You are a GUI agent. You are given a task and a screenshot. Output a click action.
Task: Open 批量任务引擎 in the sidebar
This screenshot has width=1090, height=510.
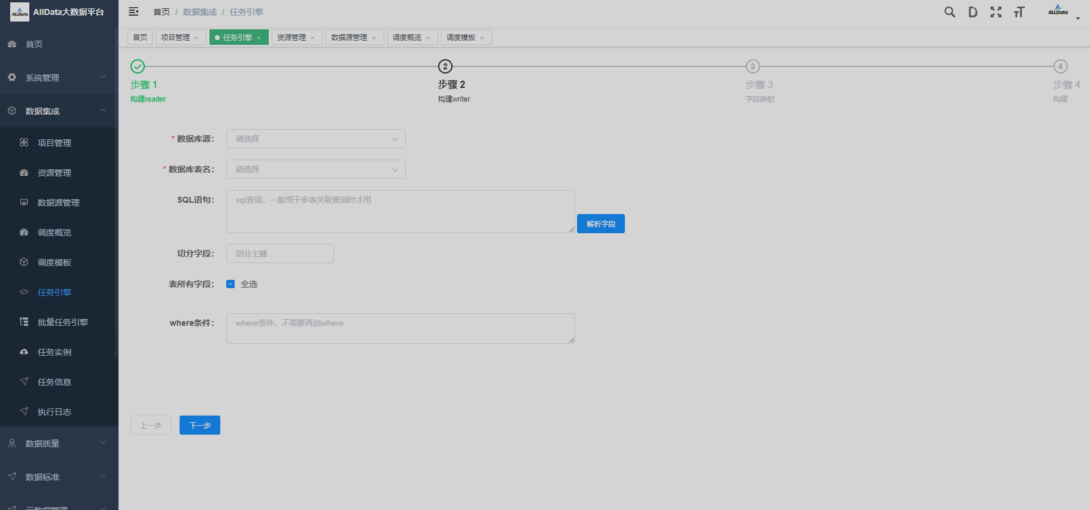(62, 322)
